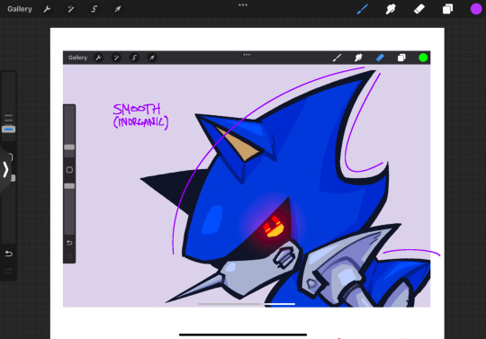This screenshot has width=486, height=339.
Task: Tap the Undo arrow in the sidebar
Action: [x=9, y=254]
